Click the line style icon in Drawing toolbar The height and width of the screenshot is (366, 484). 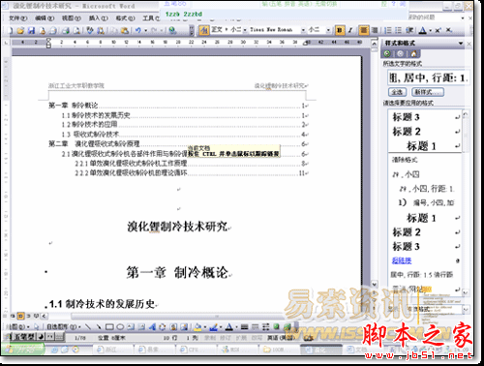tap(245, 327)
